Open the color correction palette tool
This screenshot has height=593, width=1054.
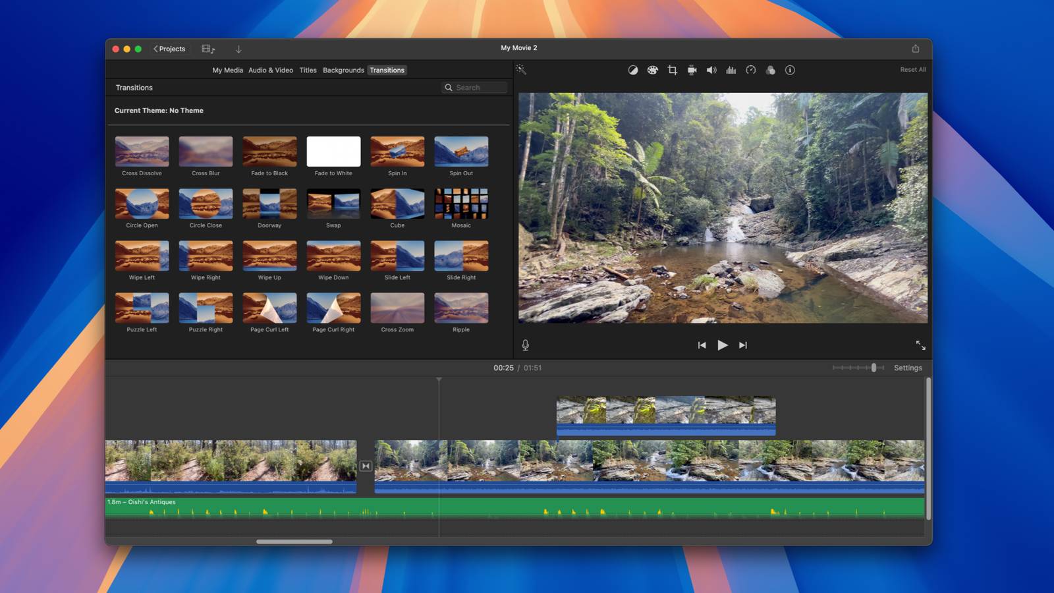pos(652,70)
